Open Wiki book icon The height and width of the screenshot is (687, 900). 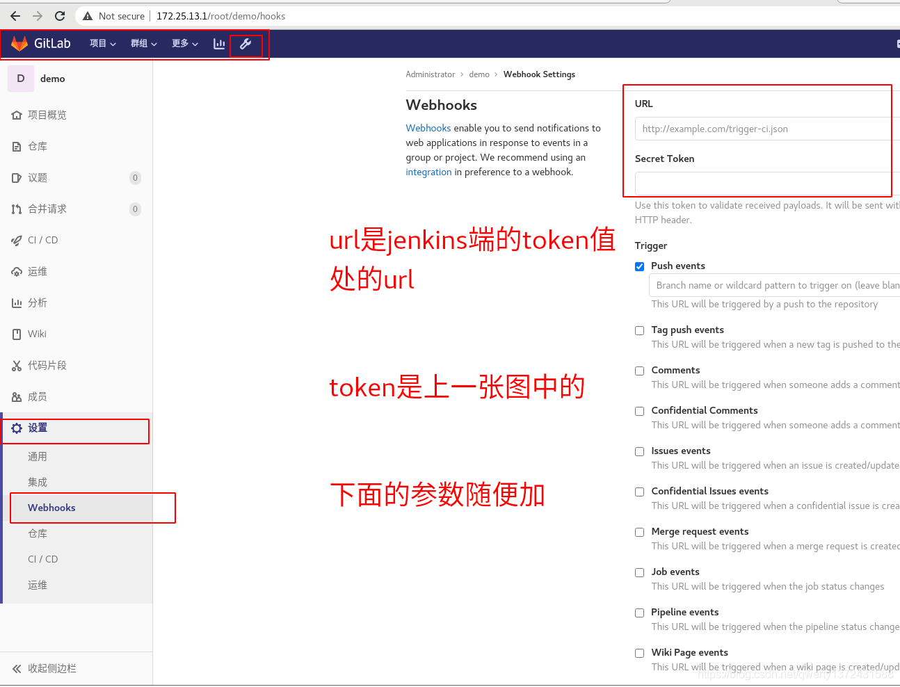pyautogui.click(x=17, y=334)
